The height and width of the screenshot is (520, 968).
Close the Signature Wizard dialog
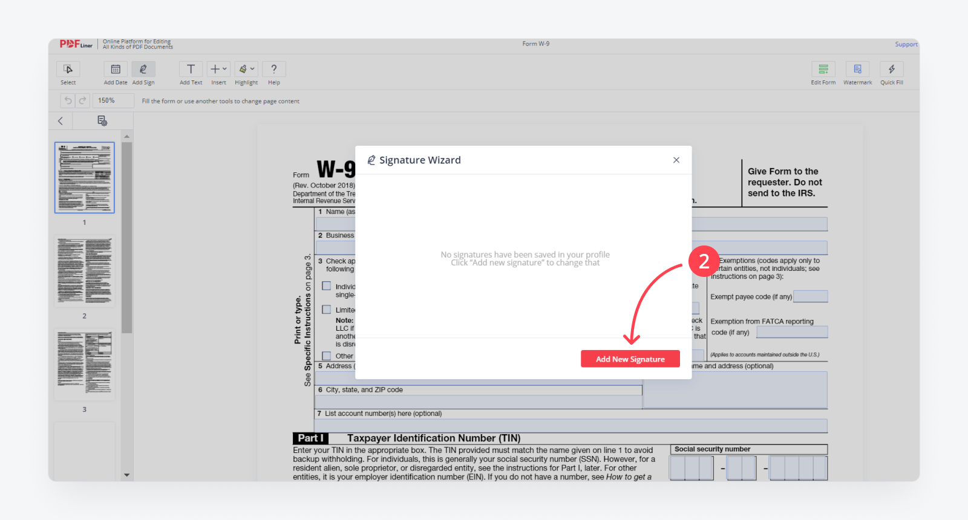click(676, 160)
